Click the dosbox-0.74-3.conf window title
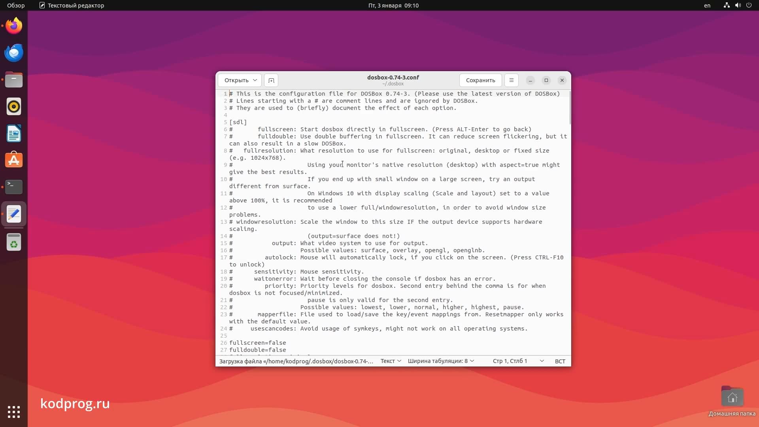This screenshot has width=759, height=427. [393, 77]
